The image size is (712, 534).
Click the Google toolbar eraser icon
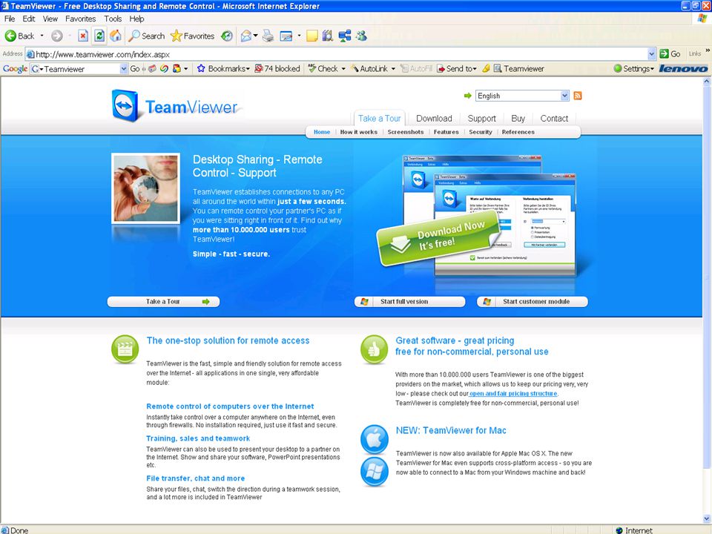[152, 68]
